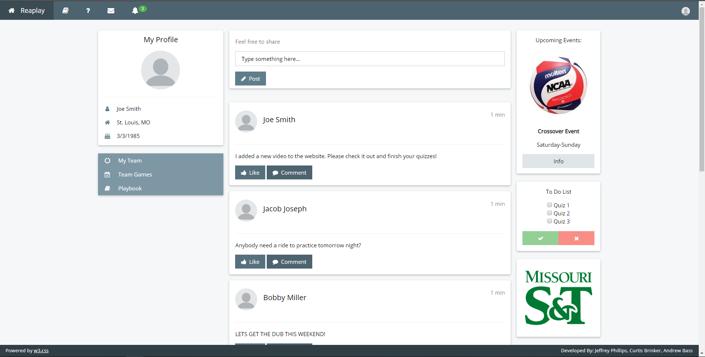The image size is (705, 357).
Task: Click the Missouri S&T logo image
Action: (x=558, y=298)
